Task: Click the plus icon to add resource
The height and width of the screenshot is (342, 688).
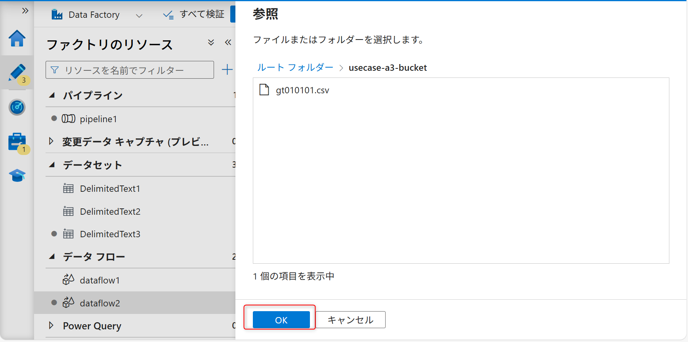Action: point(227,70)
